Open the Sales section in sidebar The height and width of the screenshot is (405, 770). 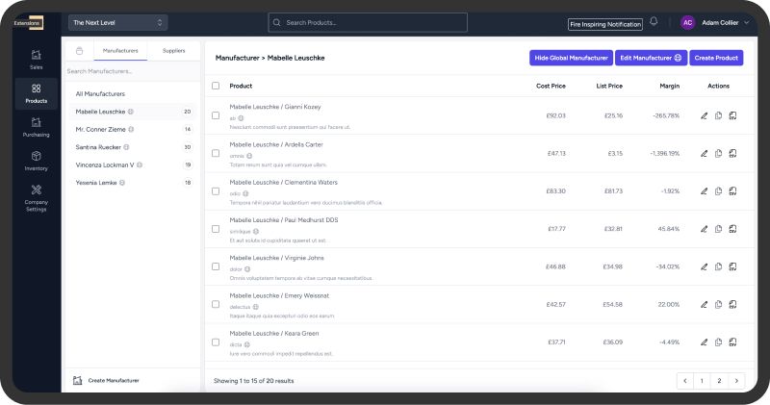[36, 60]
